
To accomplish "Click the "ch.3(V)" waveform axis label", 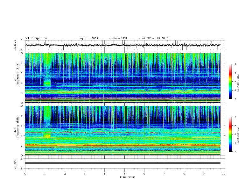I will pyautogui.click(x=15, y=163).
